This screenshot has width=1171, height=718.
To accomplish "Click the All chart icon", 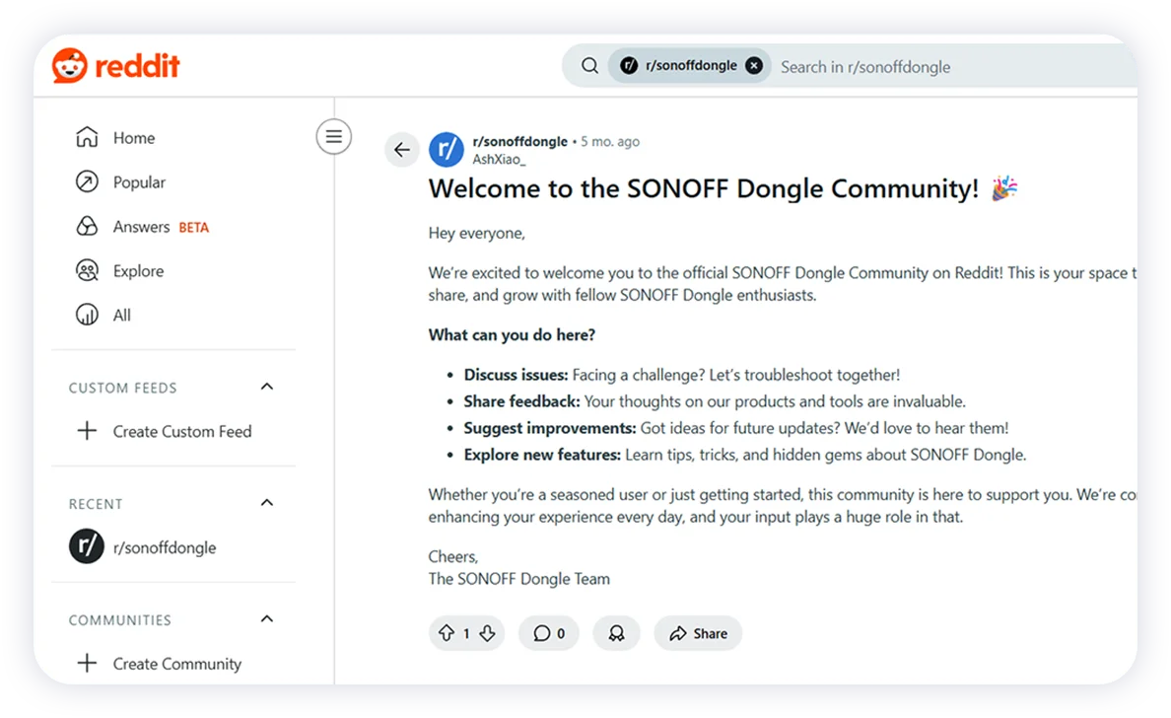I will click(87, 315).
